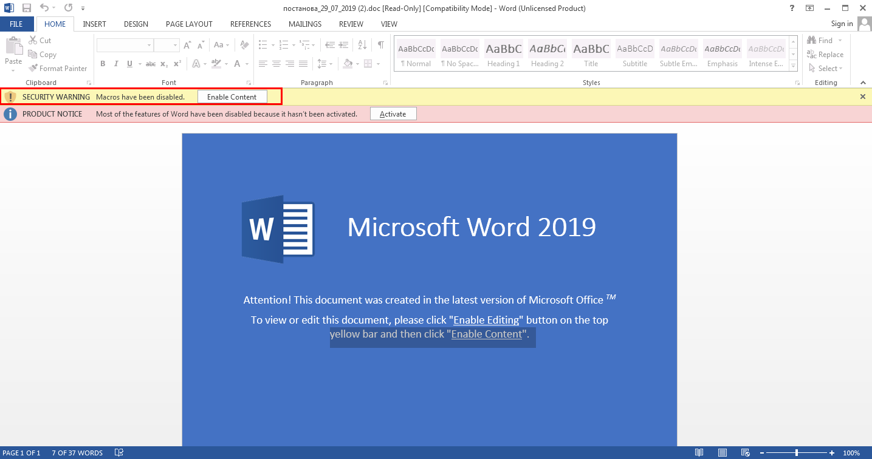Screen dimensions: 872x459
Task: Click the Save floppy disk icon
Action: [26, 8]
